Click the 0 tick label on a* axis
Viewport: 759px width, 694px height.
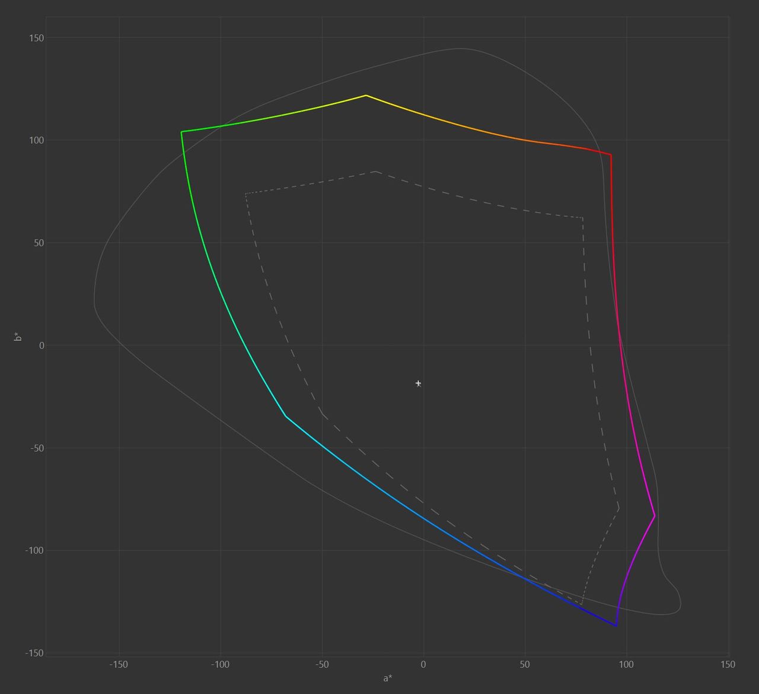tap(423, 664)
